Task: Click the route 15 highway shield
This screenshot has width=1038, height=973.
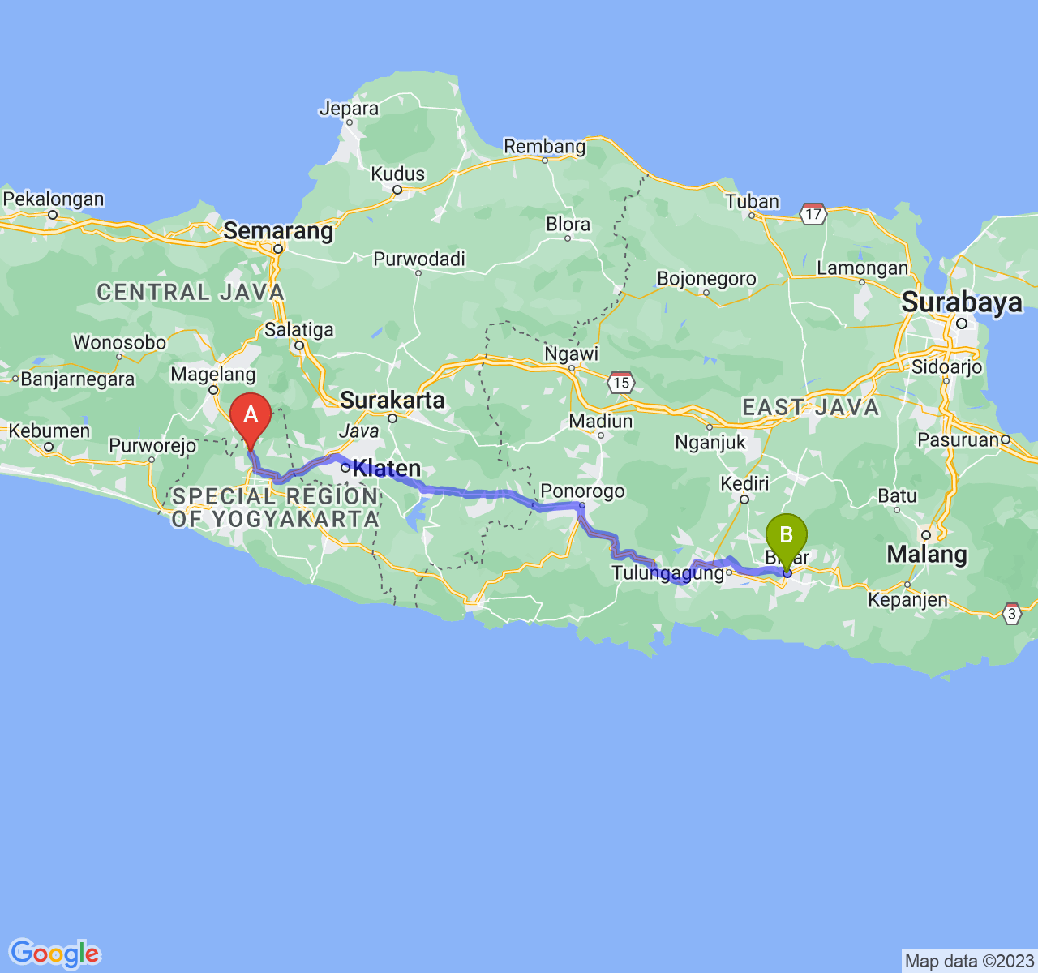Action: (622, 382)
